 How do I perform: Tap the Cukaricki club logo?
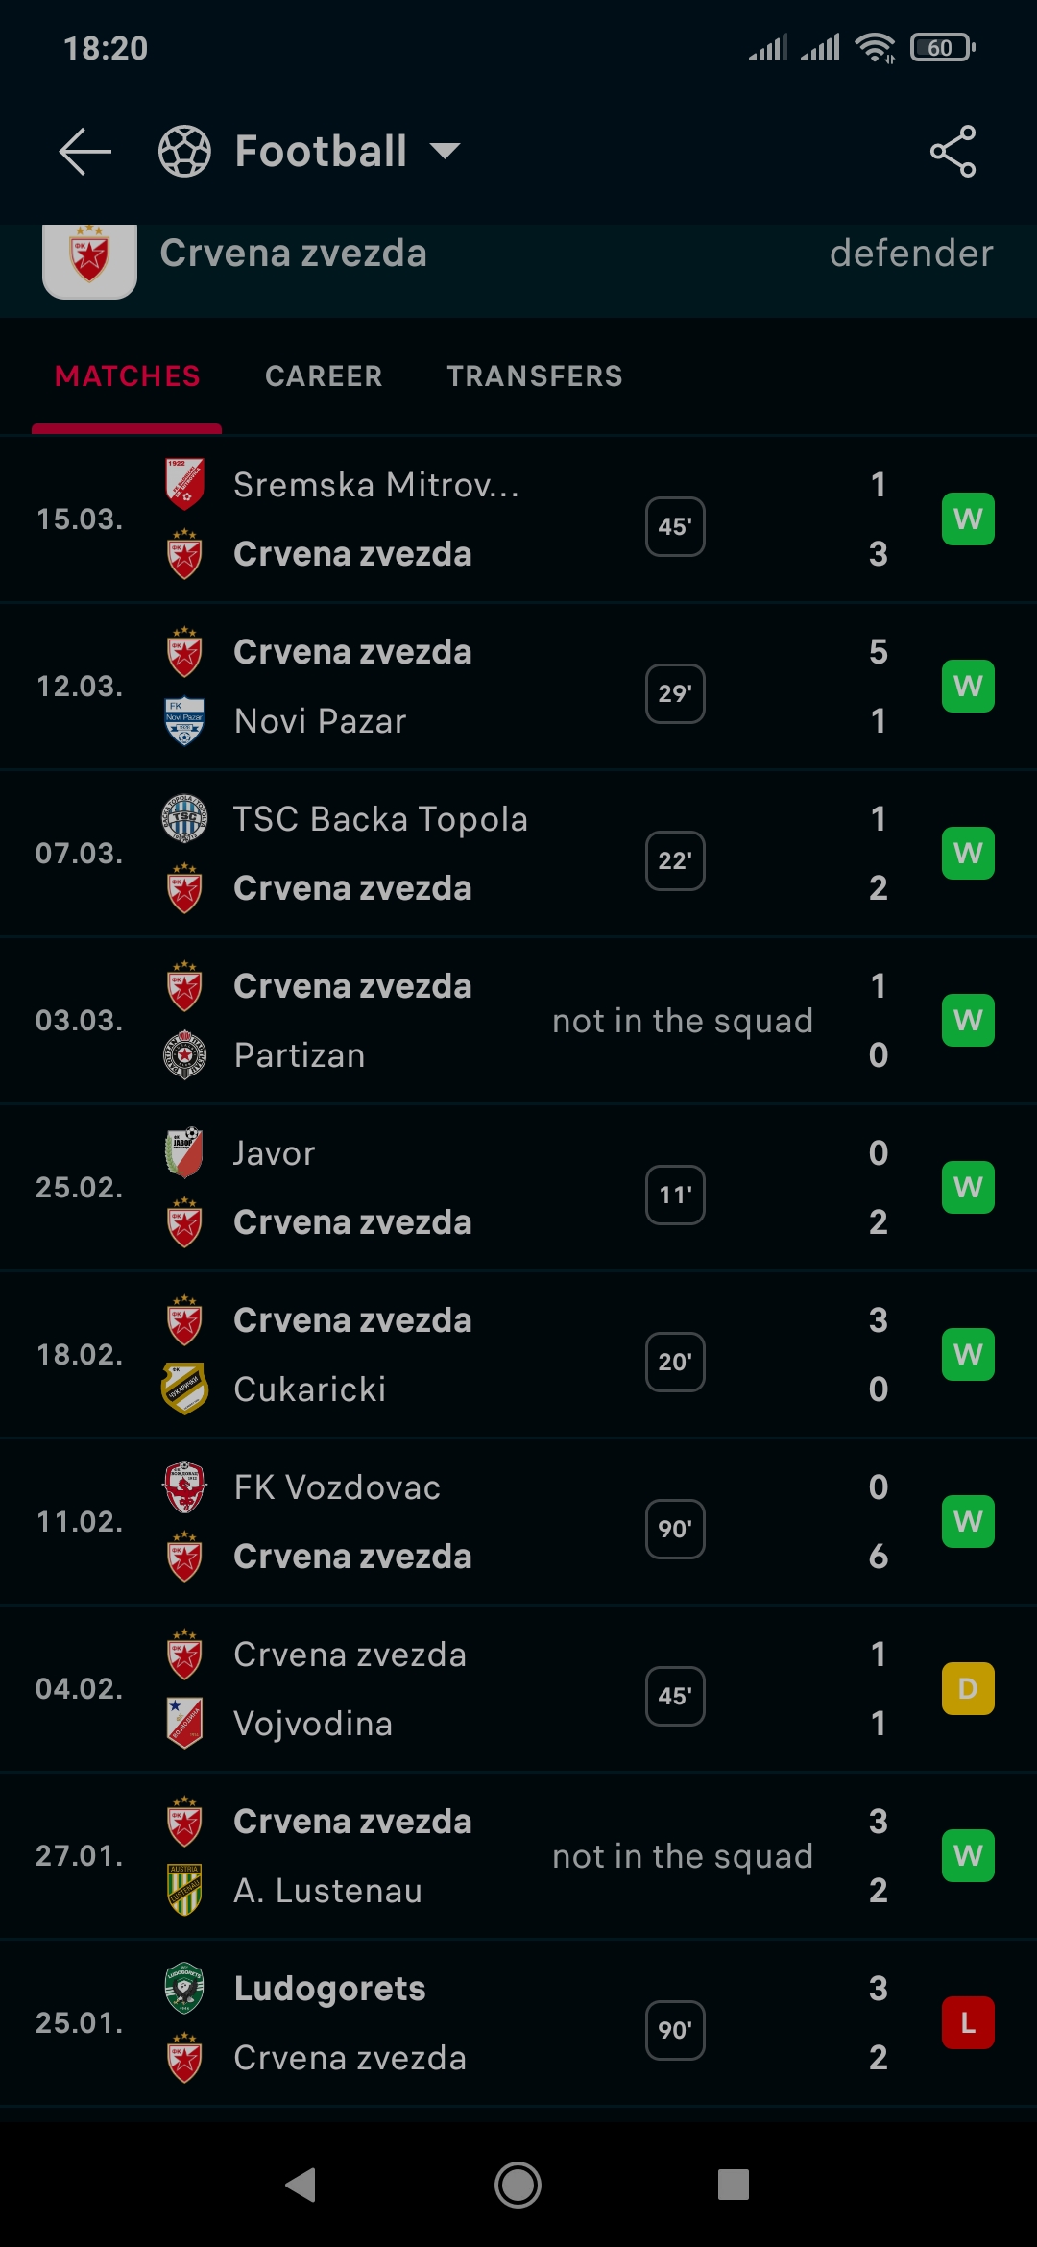pos(184,1389)
